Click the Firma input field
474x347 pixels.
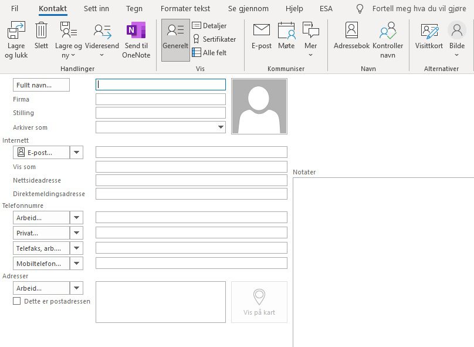161,99
